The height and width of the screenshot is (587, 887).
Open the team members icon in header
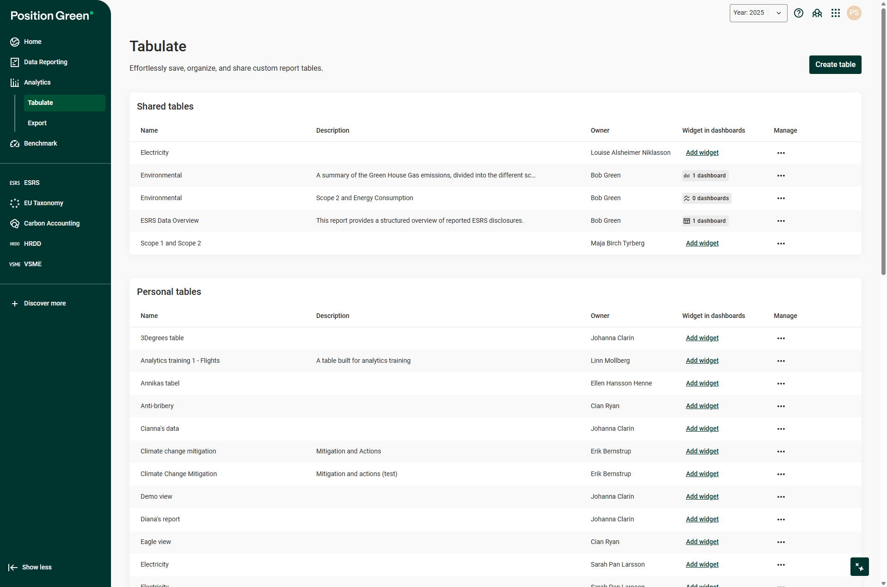[x=817, y=13]
